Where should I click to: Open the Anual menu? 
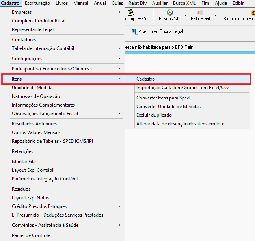[x=100, y=3]
